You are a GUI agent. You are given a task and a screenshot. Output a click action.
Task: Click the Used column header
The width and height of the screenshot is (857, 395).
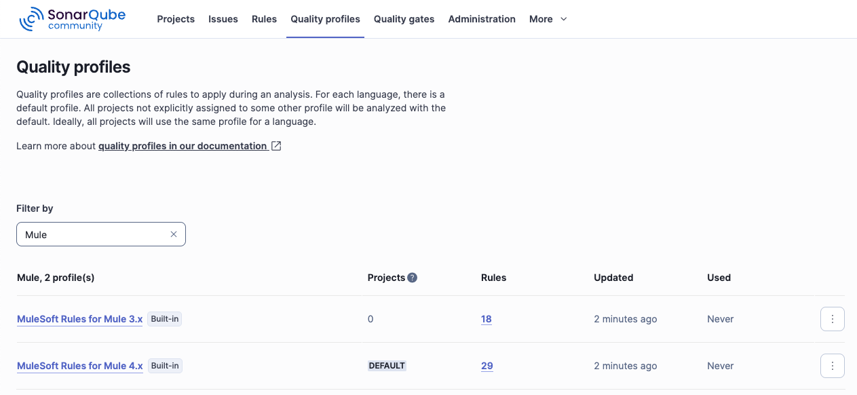click(x=719, y=278)
